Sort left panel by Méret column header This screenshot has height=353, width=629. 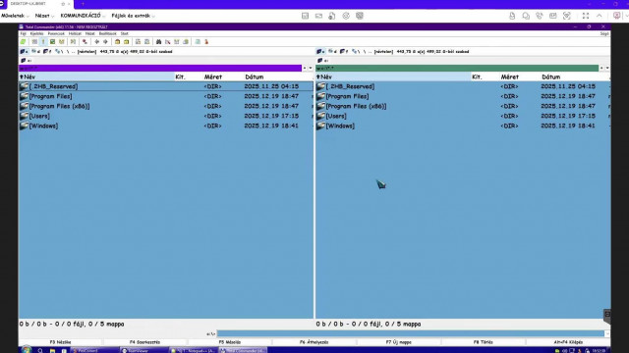213,76
